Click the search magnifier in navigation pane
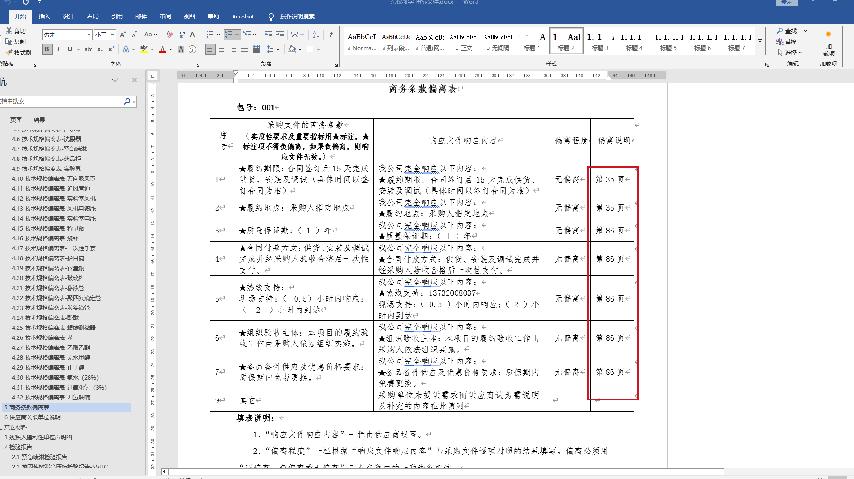The image size is (854, 479). point(126,101)
